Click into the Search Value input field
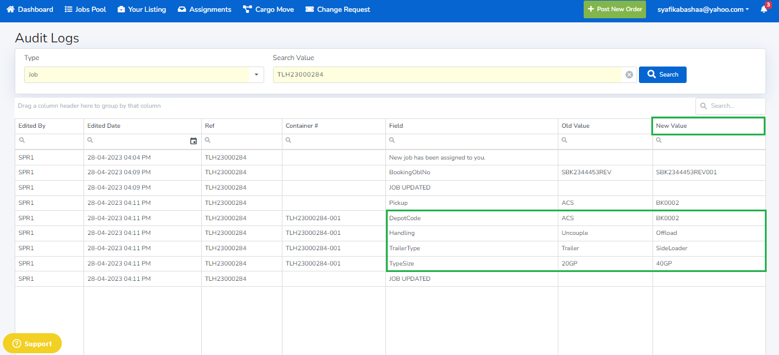 (x=447, y=75)
